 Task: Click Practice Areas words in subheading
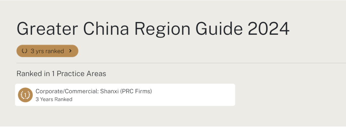pos(81,74)
